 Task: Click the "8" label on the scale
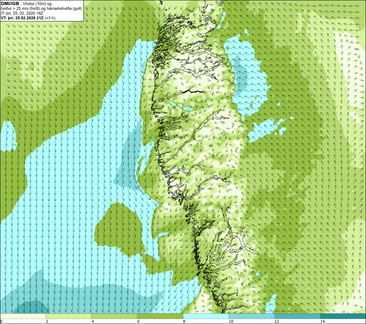click(x=184, y=322)
